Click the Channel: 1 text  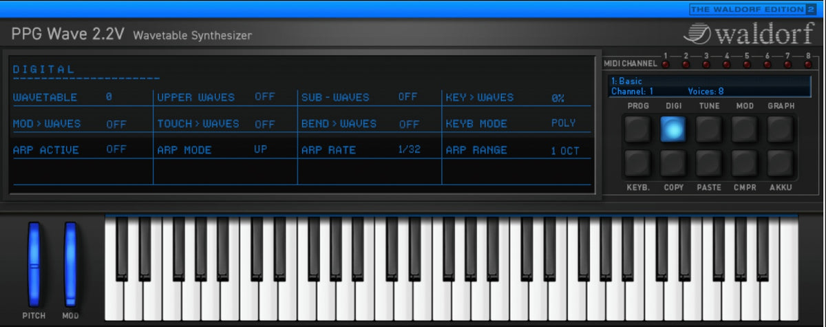tap(632, 91)
